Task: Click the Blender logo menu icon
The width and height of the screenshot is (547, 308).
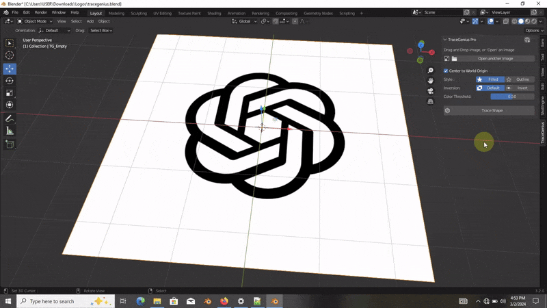Action: point(5,12)
